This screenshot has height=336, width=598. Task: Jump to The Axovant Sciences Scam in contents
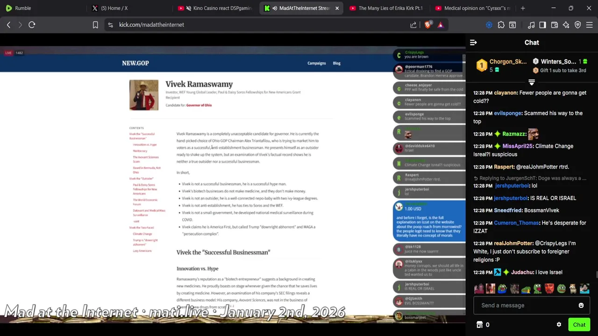coord(146,159)
